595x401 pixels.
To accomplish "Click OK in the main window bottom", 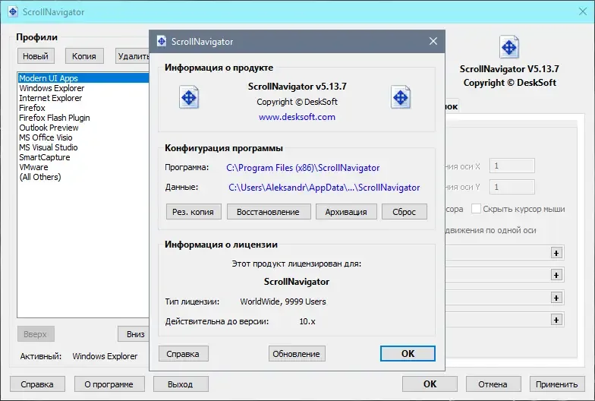I will (x=430, y=384).
